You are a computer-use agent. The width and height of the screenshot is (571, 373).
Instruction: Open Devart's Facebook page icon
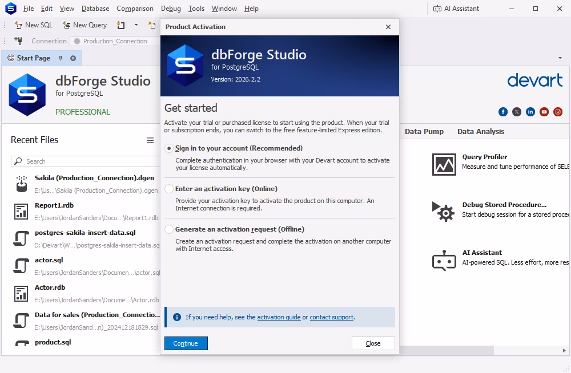point(503,112)
